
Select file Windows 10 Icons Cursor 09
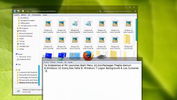point(61,42)
